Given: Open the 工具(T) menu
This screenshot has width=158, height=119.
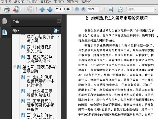Looking at the screenshot, I should click(x=59, y=2).
